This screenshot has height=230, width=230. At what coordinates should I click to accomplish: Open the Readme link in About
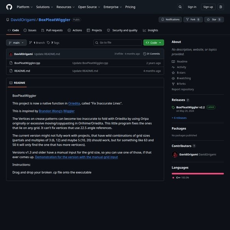tap(180, 61)
